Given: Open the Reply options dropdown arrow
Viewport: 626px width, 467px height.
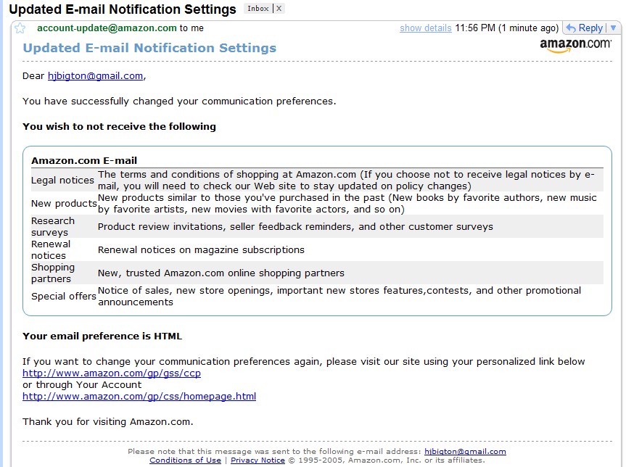Looking at the screenshot, I should [x=613, y=28].
